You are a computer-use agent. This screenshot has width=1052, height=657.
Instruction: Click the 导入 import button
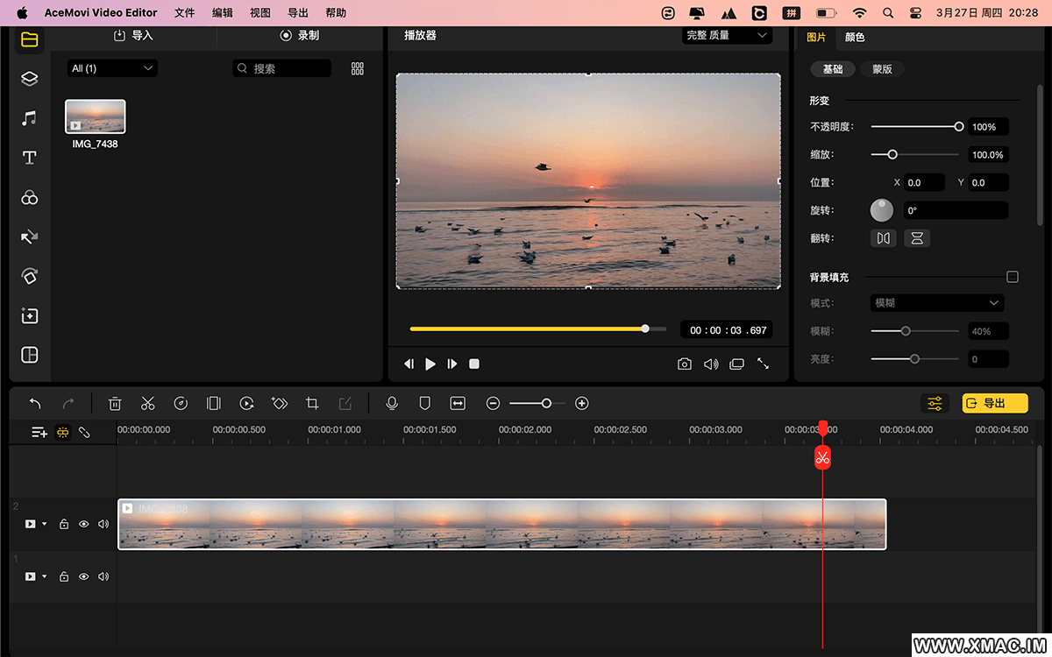(133, 36)
